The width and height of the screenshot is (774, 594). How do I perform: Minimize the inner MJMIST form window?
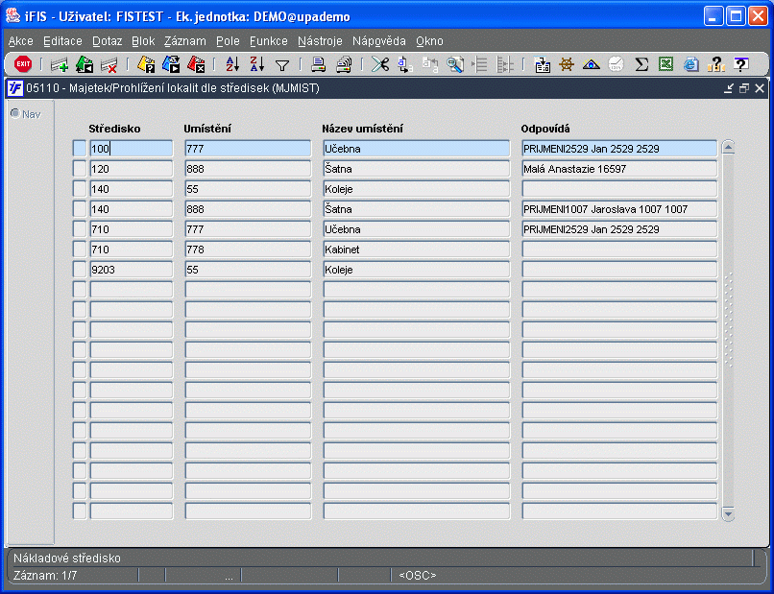(x=729, y=88)
